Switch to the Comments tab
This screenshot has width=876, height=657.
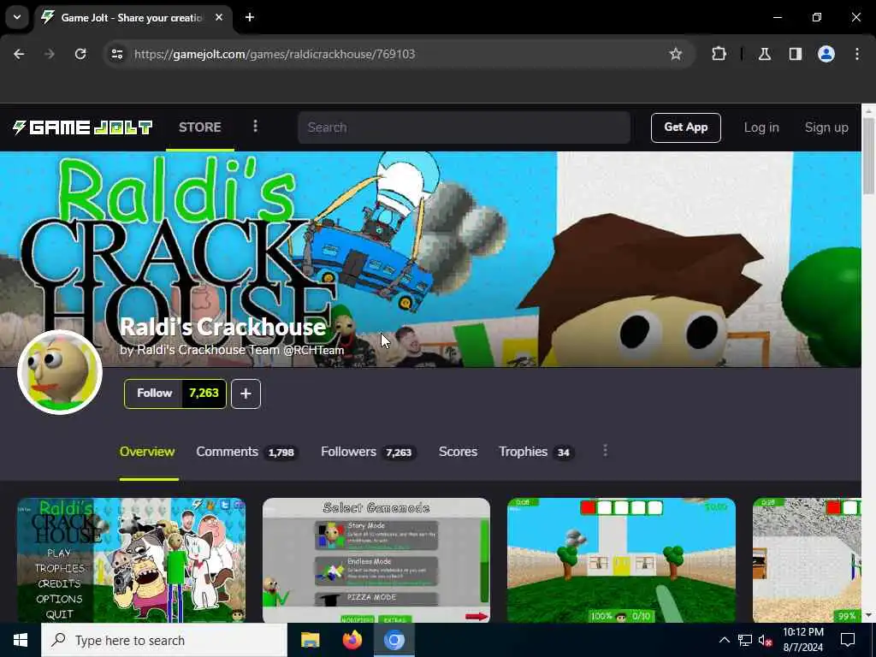[246, 452]
